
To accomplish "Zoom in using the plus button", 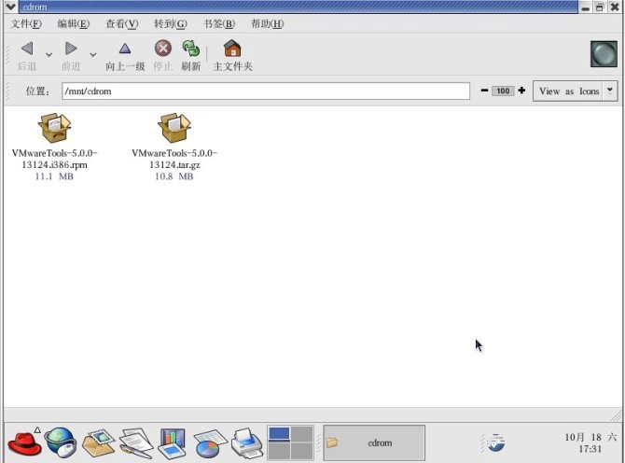I will point(521,91).
